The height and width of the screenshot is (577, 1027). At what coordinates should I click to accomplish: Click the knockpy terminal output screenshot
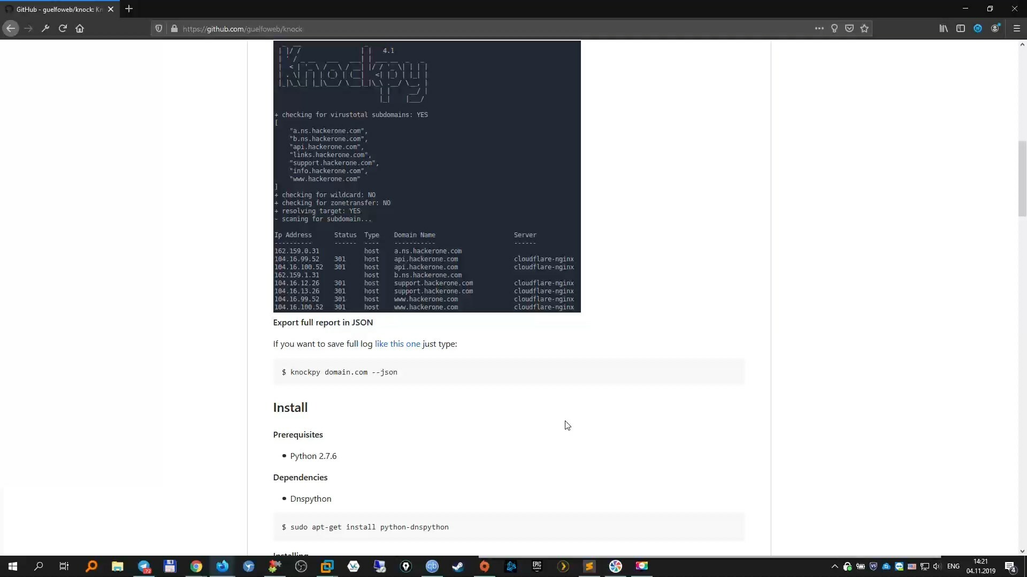(427, 176)
